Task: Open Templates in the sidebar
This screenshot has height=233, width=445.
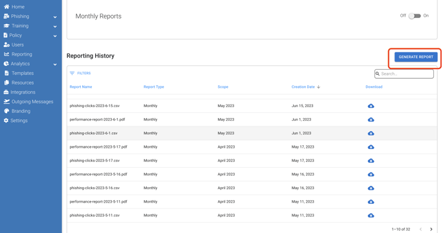Action: pos(23,73)
